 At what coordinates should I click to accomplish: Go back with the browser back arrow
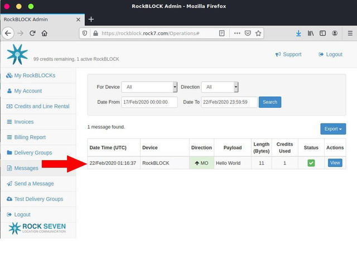8,33
